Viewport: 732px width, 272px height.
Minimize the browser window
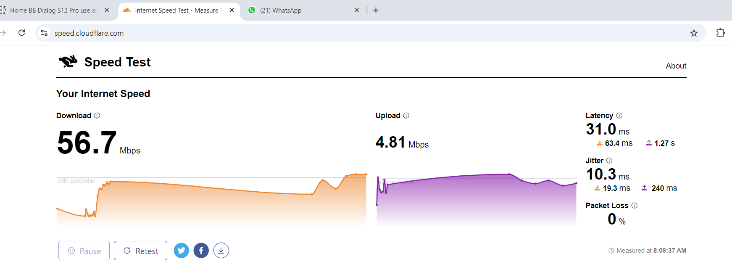(719, 10)
